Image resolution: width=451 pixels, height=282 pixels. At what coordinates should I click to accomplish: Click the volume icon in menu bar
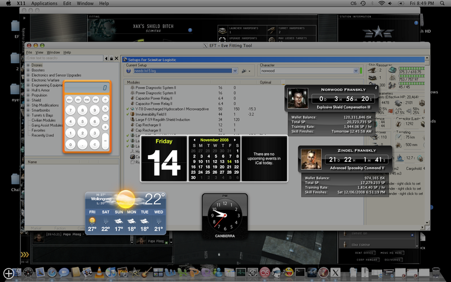pos(390,3)
